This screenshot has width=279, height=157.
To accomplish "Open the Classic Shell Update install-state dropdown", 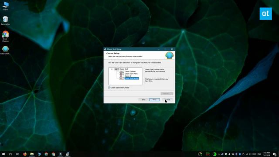I will point(122,78).
